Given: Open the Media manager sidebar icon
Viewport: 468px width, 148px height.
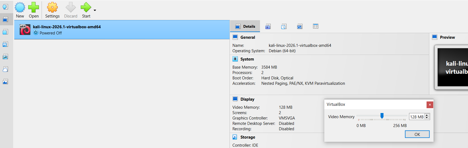Looking at the screenshot, I should (x=5, y=44).
